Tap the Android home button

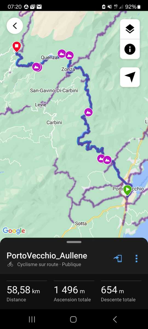(73, 319)
